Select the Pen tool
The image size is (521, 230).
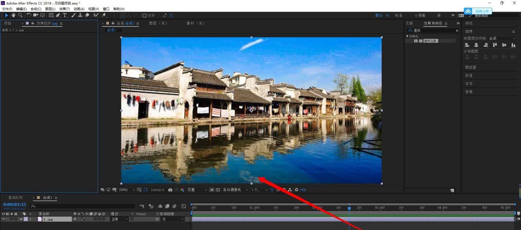[x=58, y=15]
